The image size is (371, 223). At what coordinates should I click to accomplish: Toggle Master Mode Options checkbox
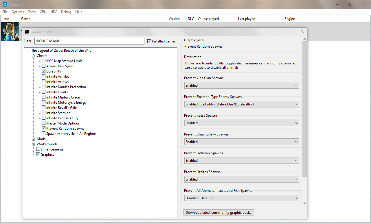pos(43,123)
